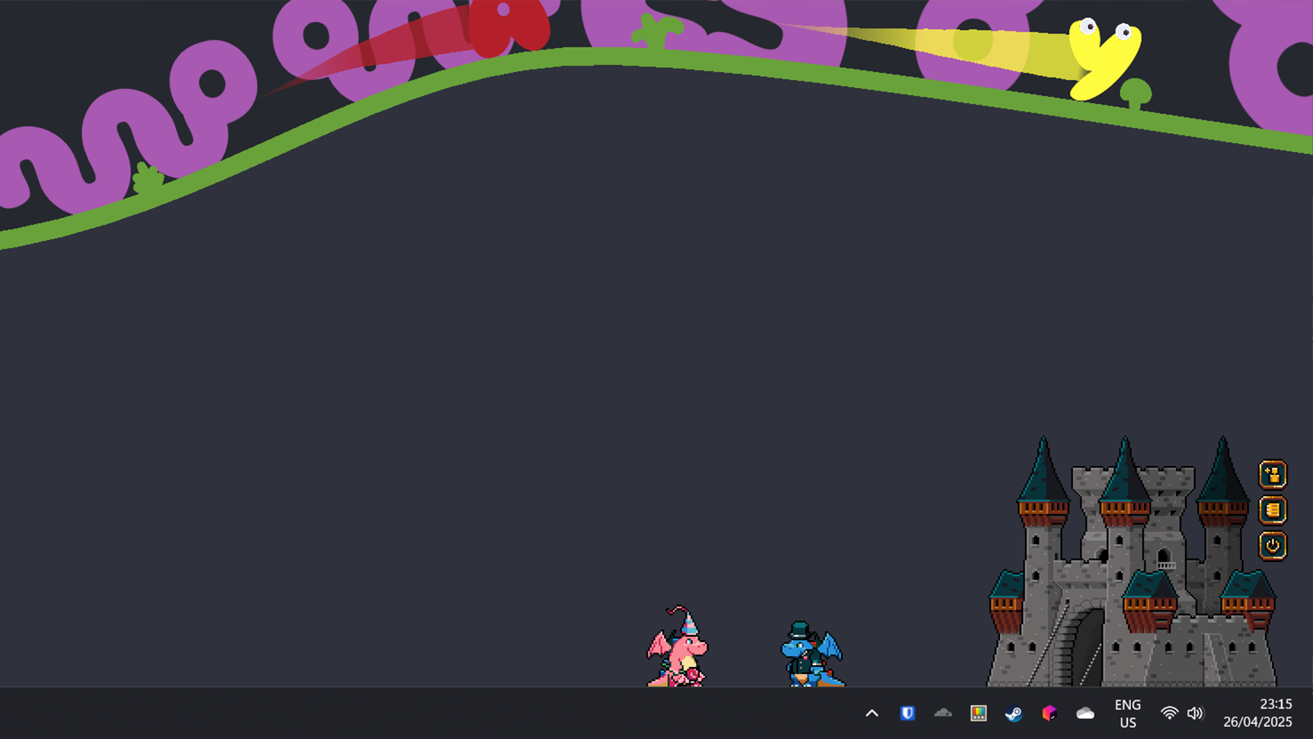This screenshot has width=1313, height=739.
Task: Click the power quit button beside castle
Action: (1273, 545)
